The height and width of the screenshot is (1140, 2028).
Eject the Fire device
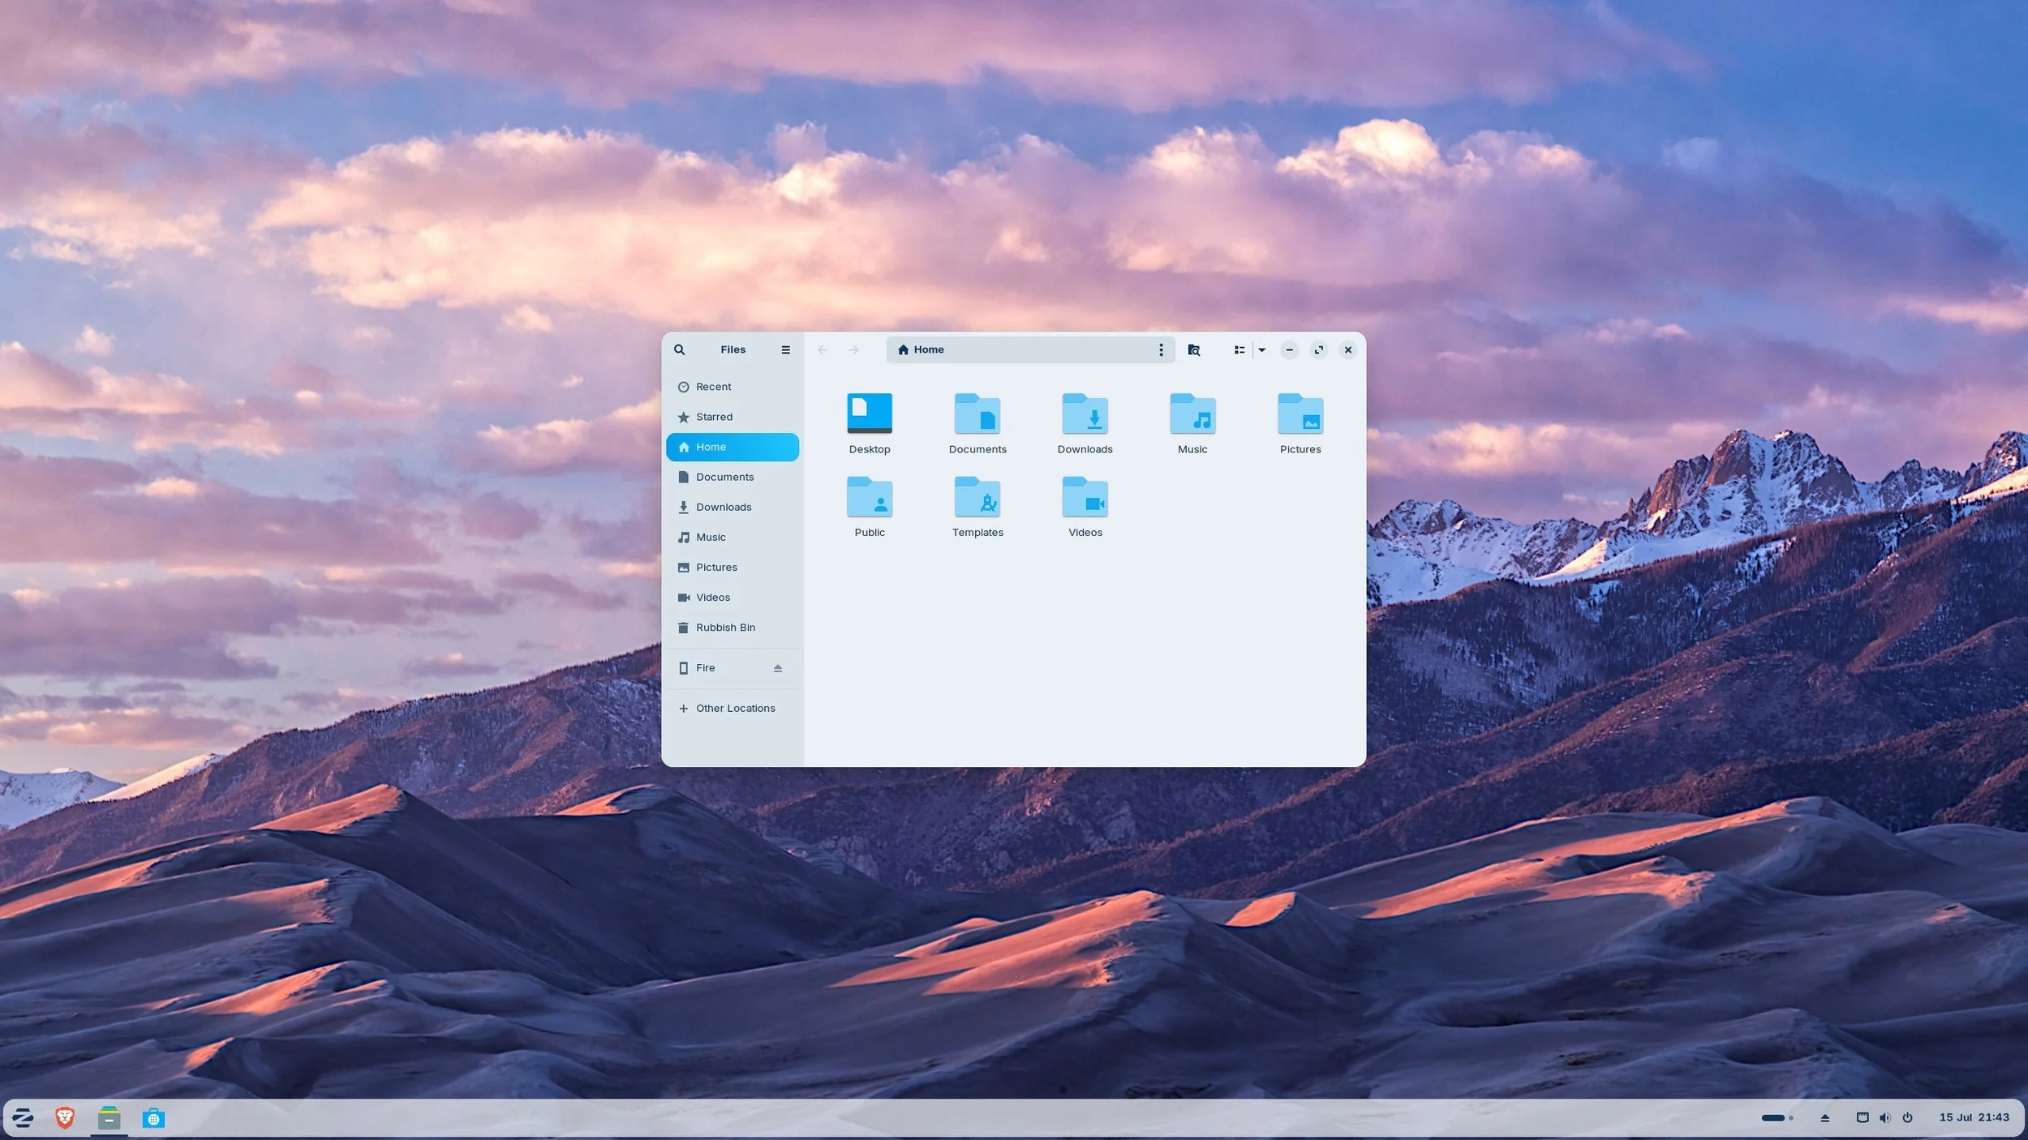(x=777, y=668)
